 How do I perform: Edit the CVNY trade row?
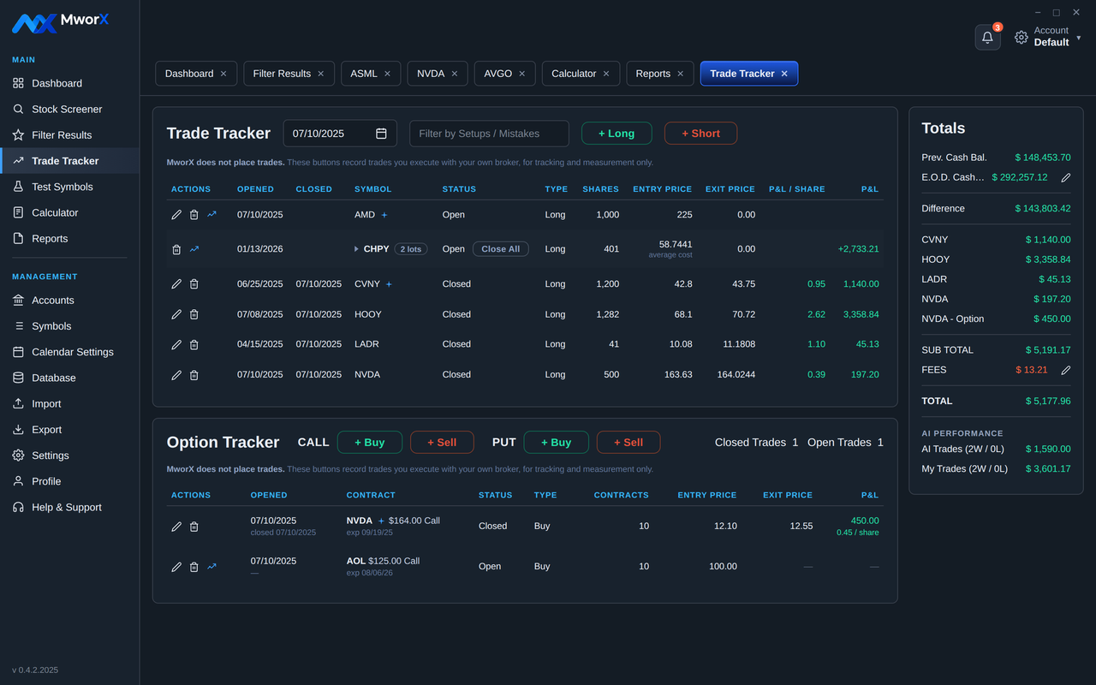click(x=176, y=284)
